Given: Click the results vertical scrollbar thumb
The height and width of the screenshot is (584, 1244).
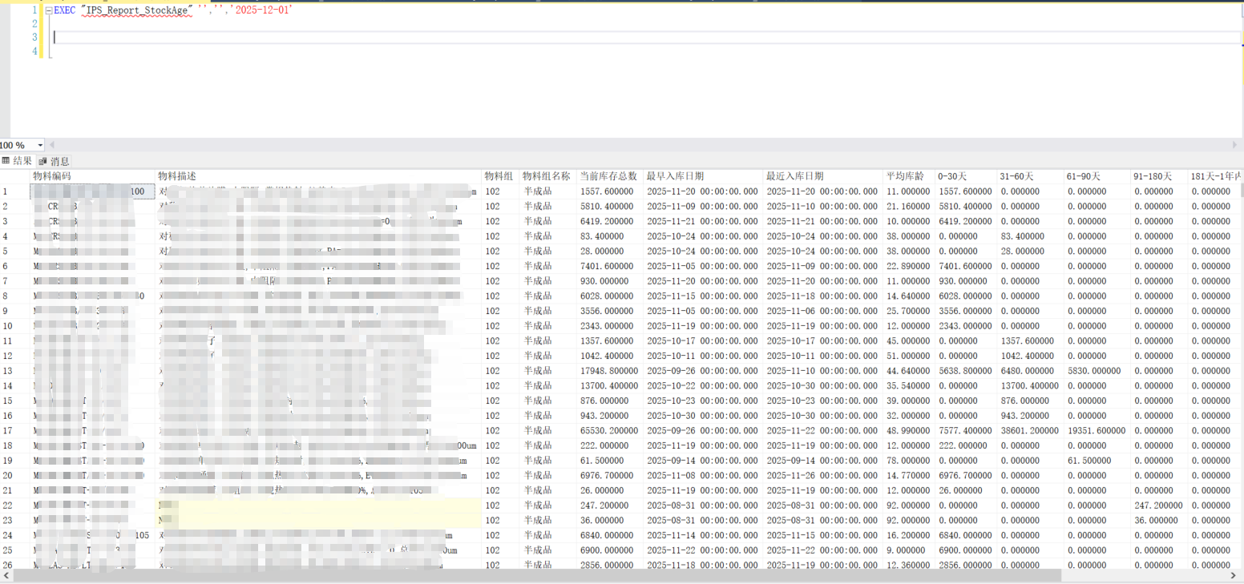Looking at the screenshot, I should [x=1240, y=190].
